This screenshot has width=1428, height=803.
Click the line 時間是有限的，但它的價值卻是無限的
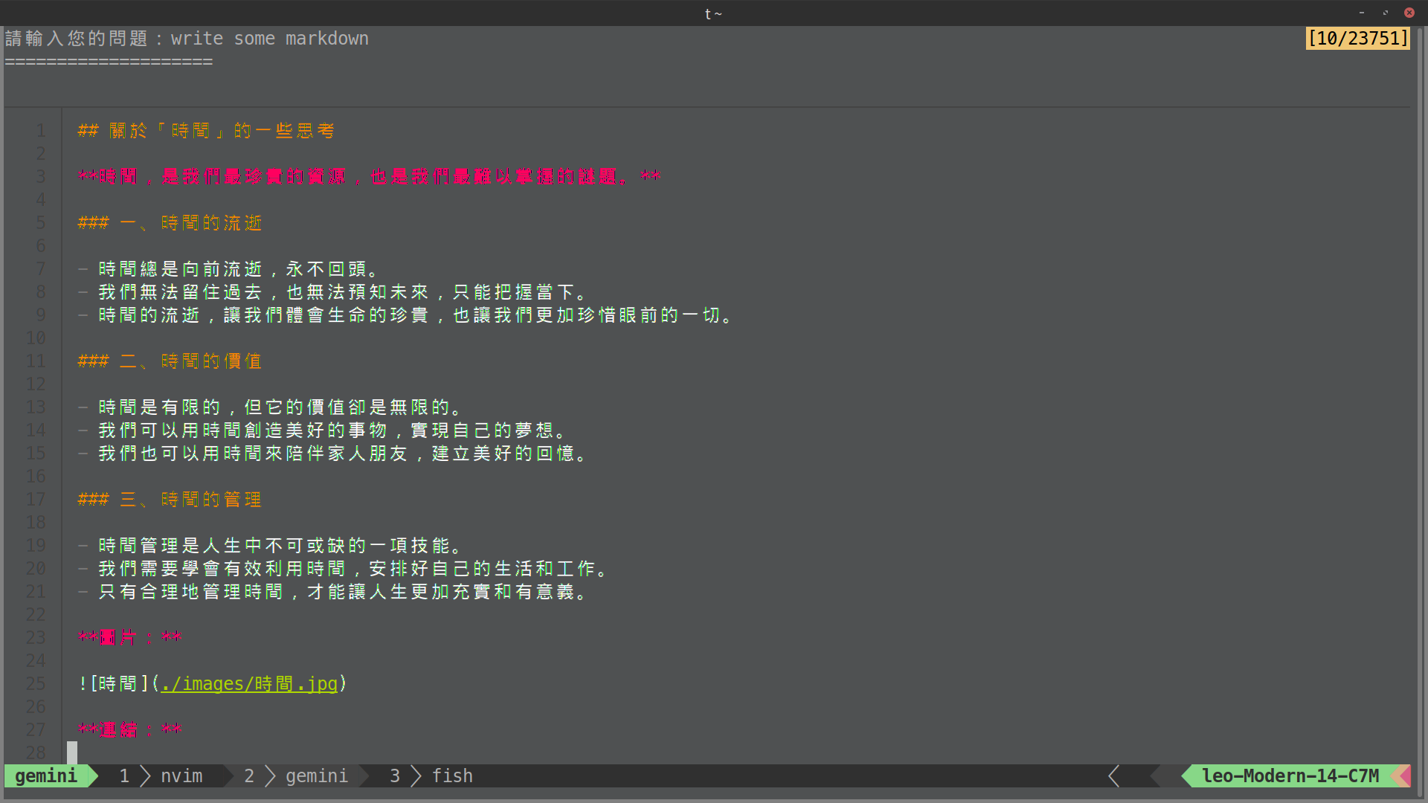(280, 407)
